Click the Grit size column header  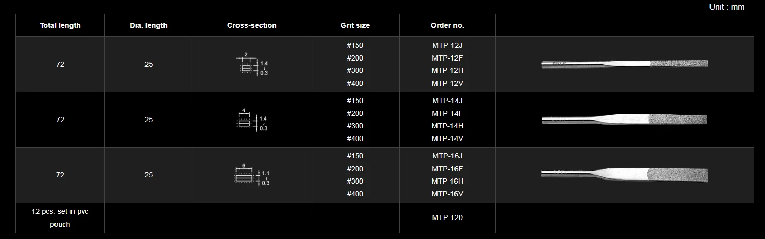tap(355, 25)
